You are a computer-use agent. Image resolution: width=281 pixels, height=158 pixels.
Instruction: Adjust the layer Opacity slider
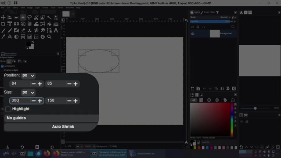[210, 22]
